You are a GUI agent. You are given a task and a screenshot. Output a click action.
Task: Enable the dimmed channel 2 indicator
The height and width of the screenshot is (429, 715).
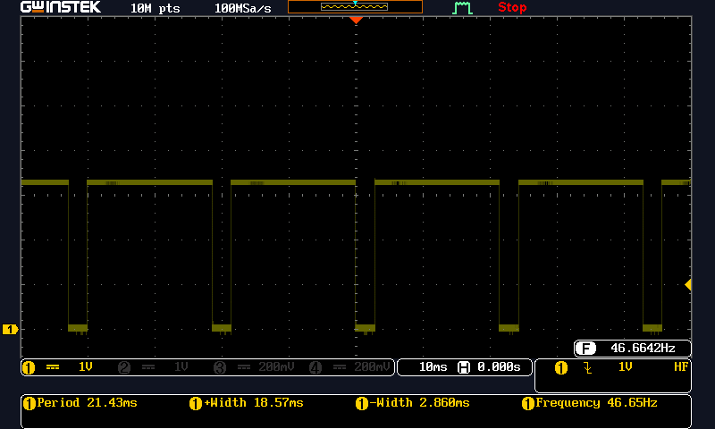124,367
